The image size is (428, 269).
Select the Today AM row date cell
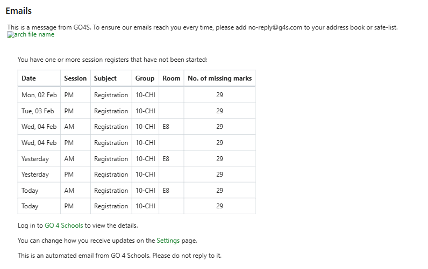[30, 191]
